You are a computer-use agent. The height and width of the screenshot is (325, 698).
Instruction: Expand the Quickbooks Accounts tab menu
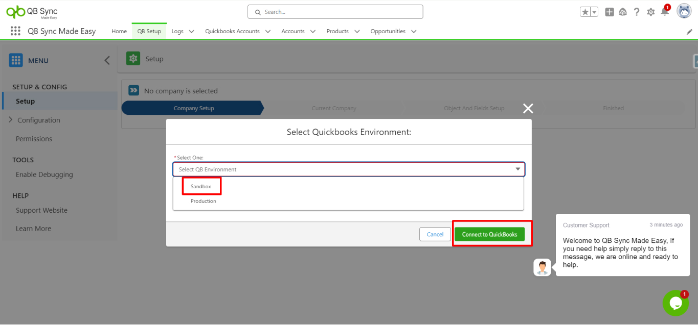(x=268, y=32)
